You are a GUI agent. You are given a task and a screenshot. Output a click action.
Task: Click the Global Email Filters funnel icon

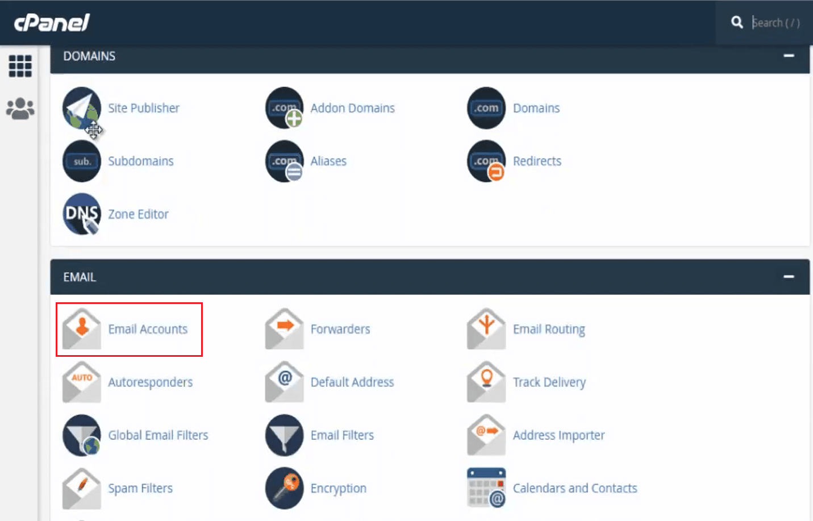82,435
